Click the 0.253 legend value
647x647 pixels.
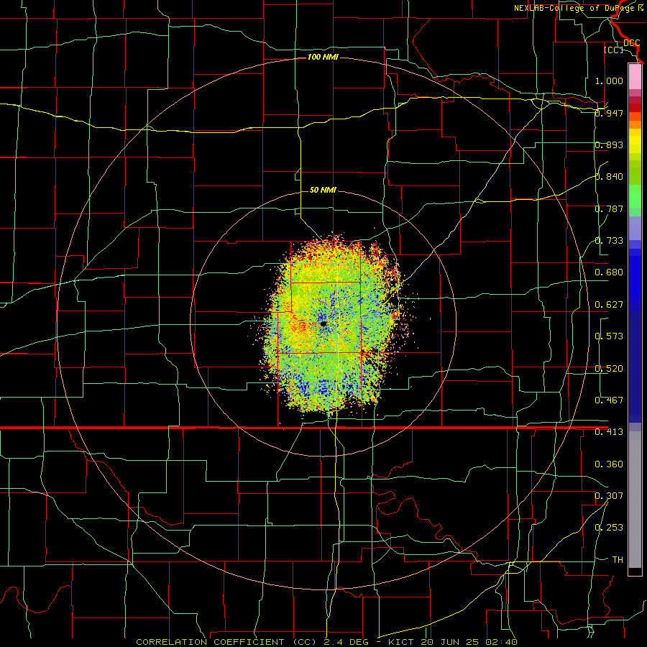point(609,528)
